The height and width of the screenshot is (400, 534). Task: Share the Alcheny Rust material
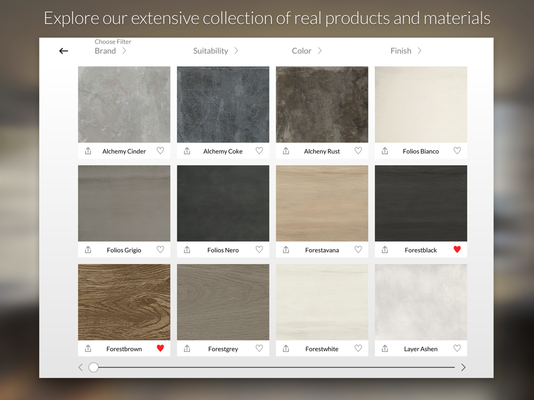[286, 151]
